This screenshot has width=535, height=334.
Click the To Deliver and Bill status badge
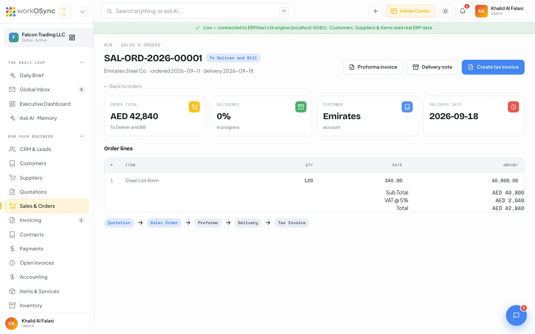tap(233, 58)
